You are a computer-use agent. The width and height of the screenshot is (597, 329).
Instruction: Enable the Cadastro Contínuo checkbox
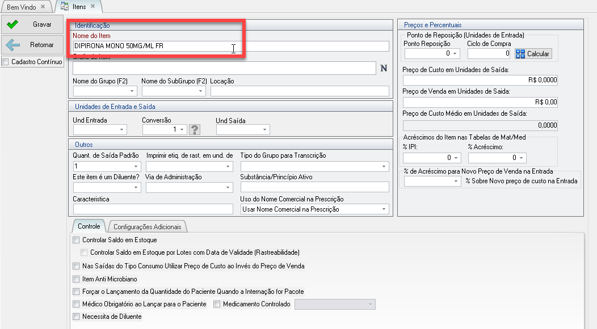6,62
